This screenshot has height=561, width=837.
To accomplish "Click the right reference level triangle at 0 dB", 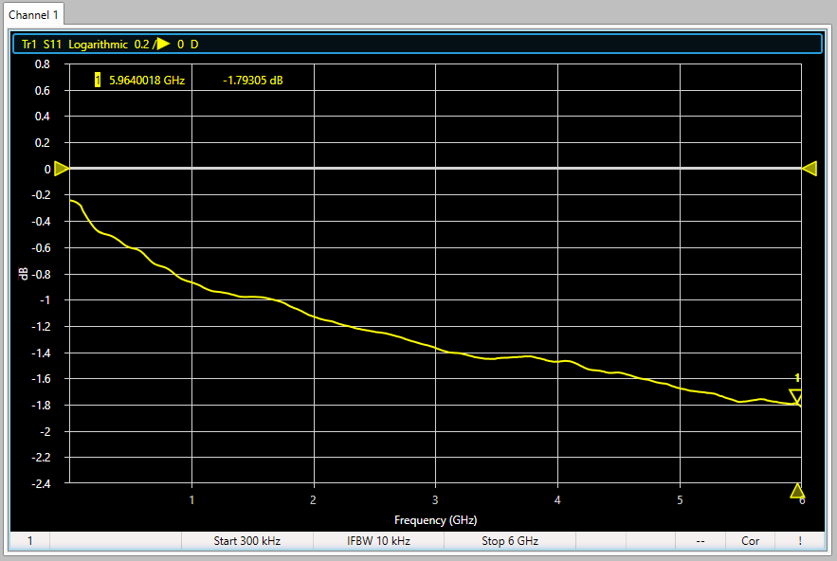I will (810, 169).
